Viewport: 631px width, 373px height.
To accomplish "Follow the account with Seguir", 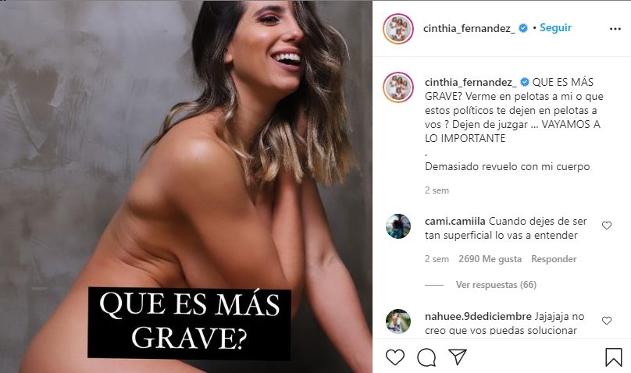I will pyautogui.click(x=555, y=28).
